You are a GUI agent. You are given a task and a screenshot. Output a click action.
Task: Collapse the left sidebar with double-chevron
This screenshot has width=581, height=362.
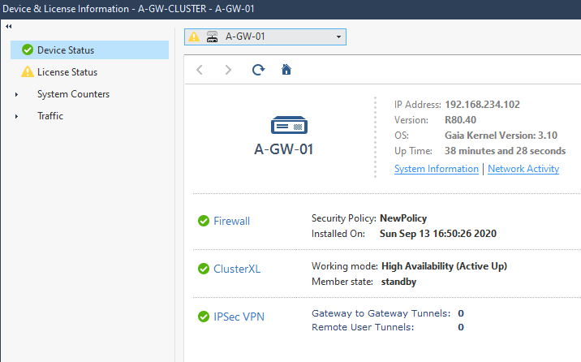pyautogui.click(x=8, y=27)
